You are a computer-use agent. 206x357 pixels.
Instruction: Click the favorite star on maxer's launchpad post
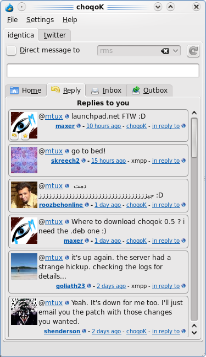(25, 136)
